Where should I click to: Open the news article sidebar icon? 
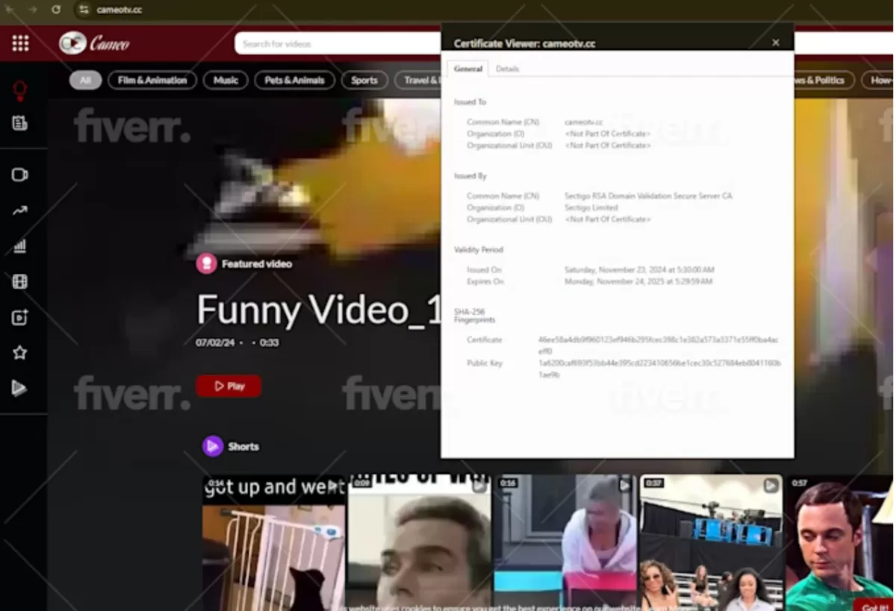tap(20, 123)
